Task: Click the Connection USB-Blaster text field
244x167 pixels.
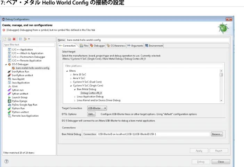Action: click(154, 134)
